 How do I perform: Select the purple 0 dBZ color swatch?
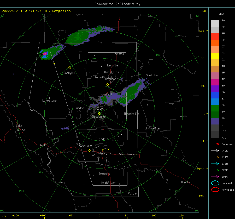(215, 121)
